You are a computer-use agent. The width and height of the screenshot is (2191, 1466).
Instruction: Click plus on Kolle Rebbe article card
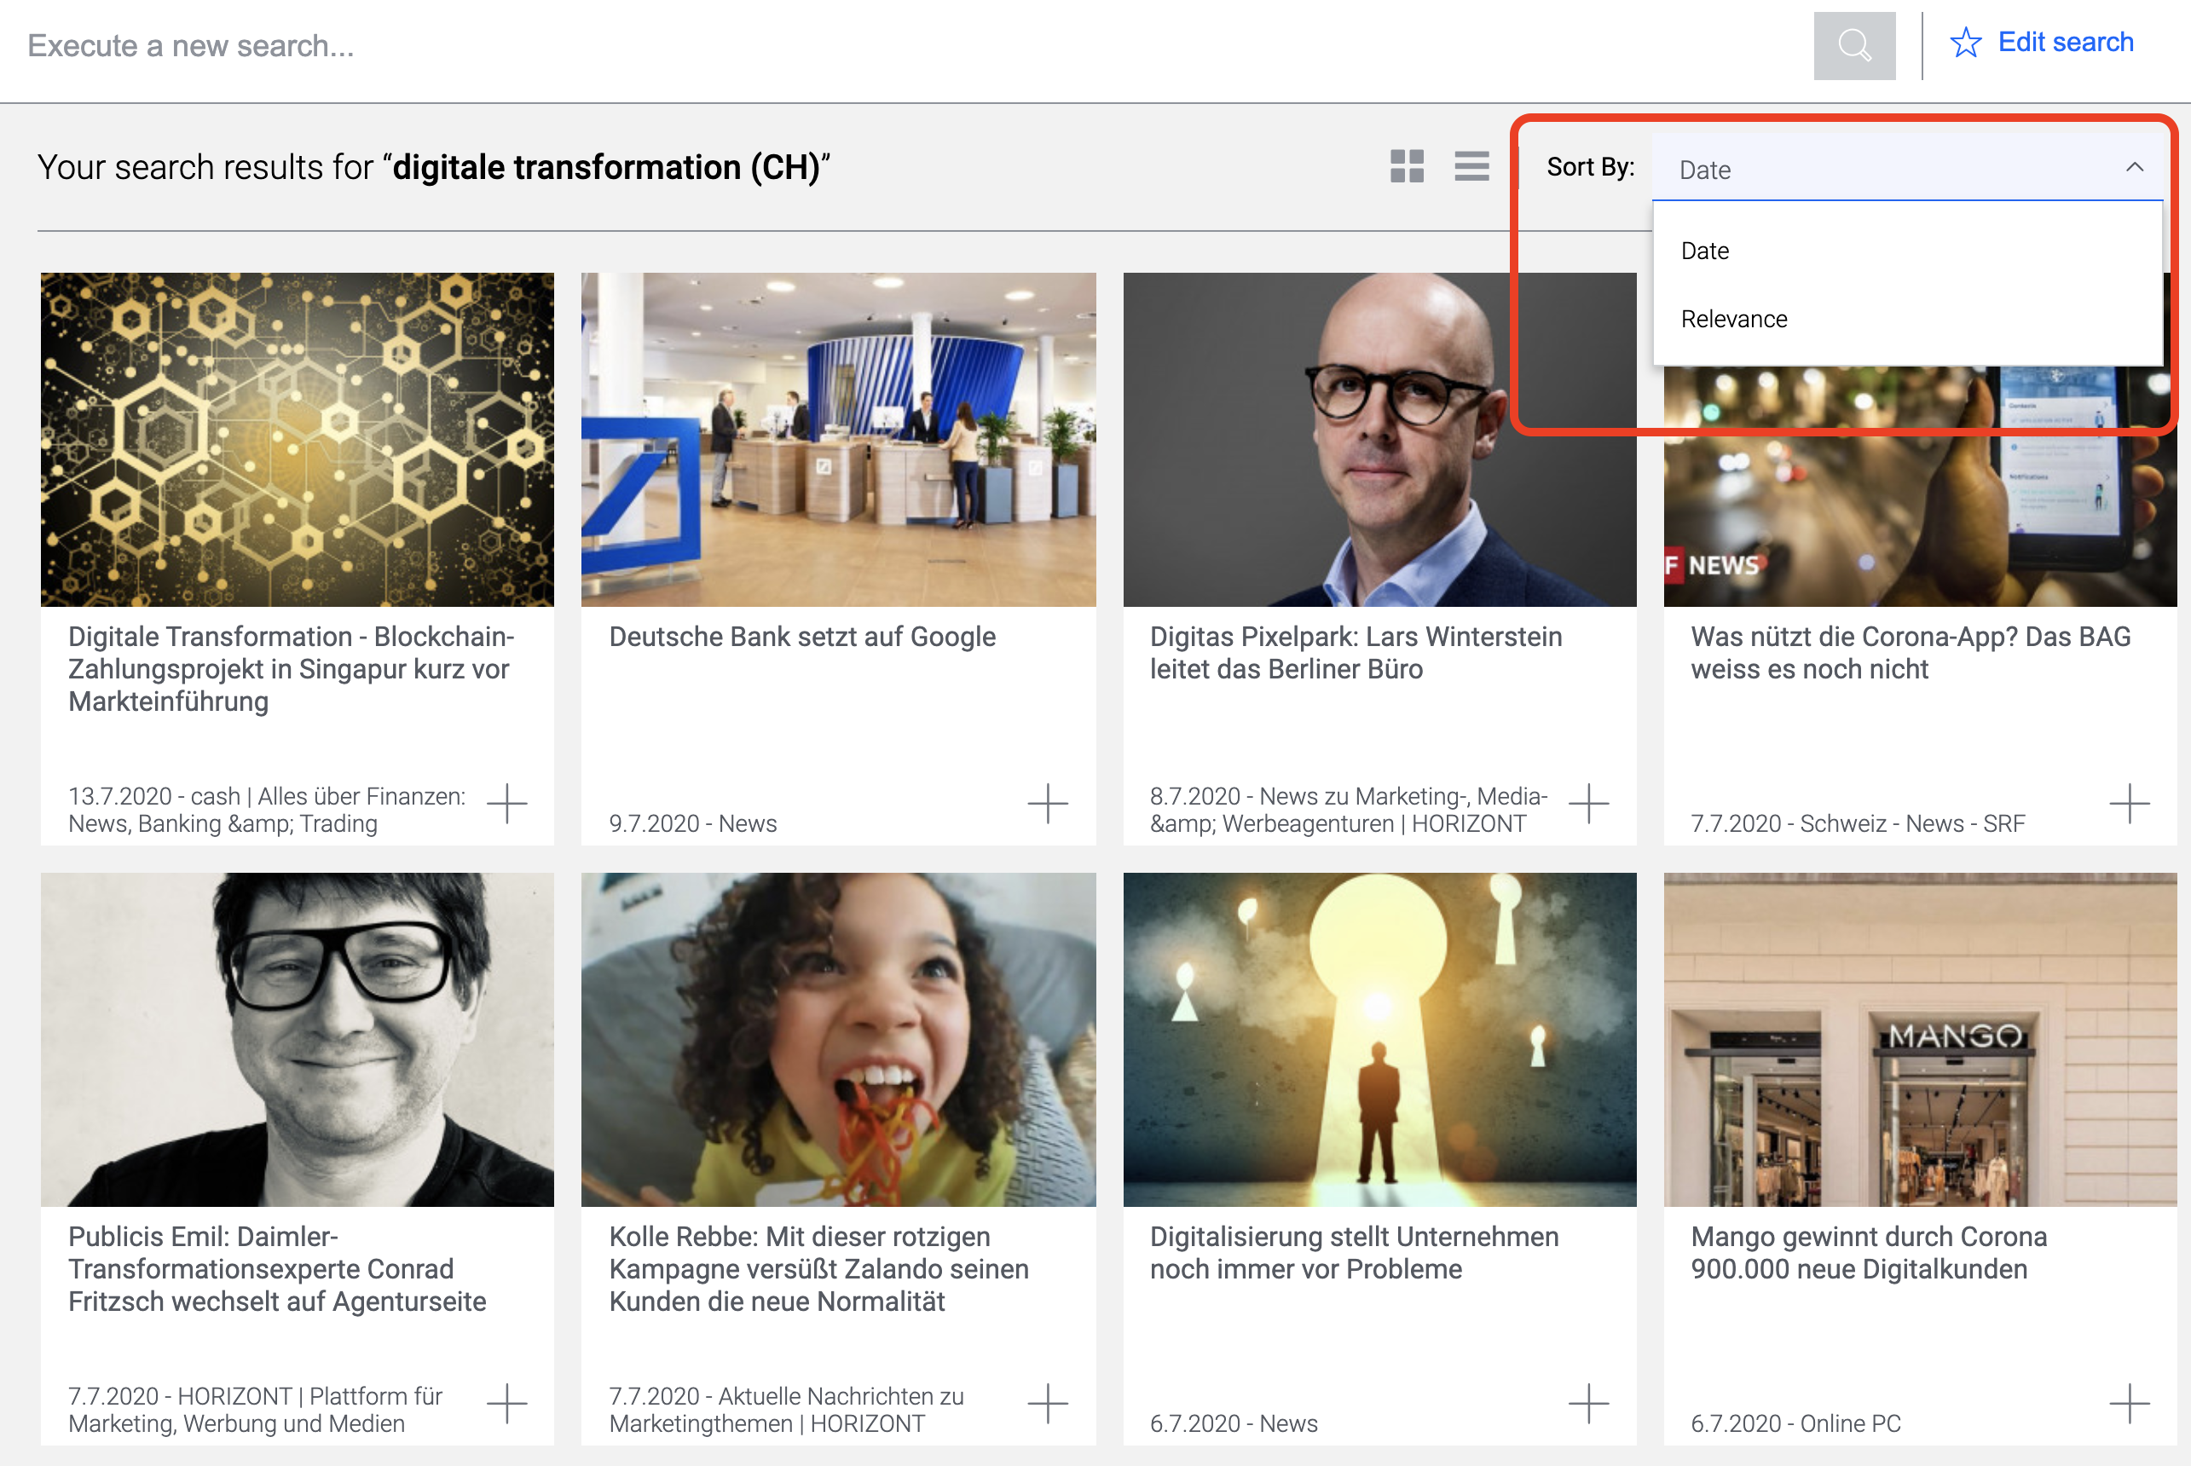1048,1404
